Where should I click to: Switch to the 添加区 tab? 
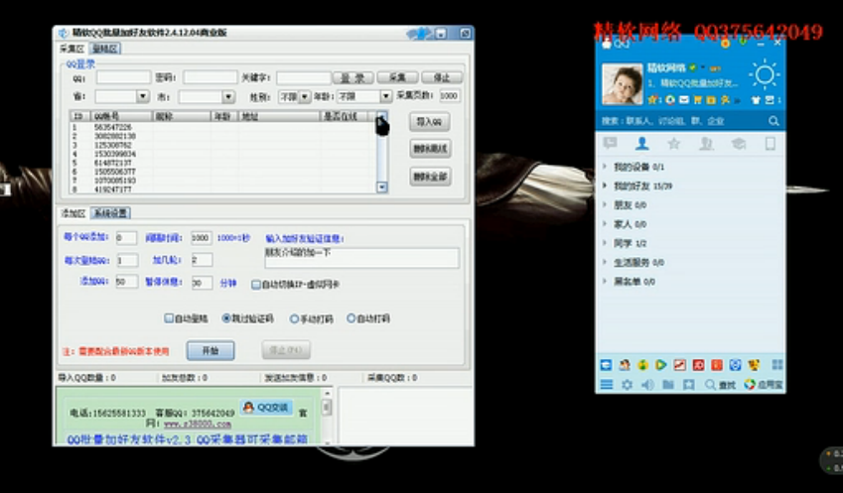pos(73,213)
